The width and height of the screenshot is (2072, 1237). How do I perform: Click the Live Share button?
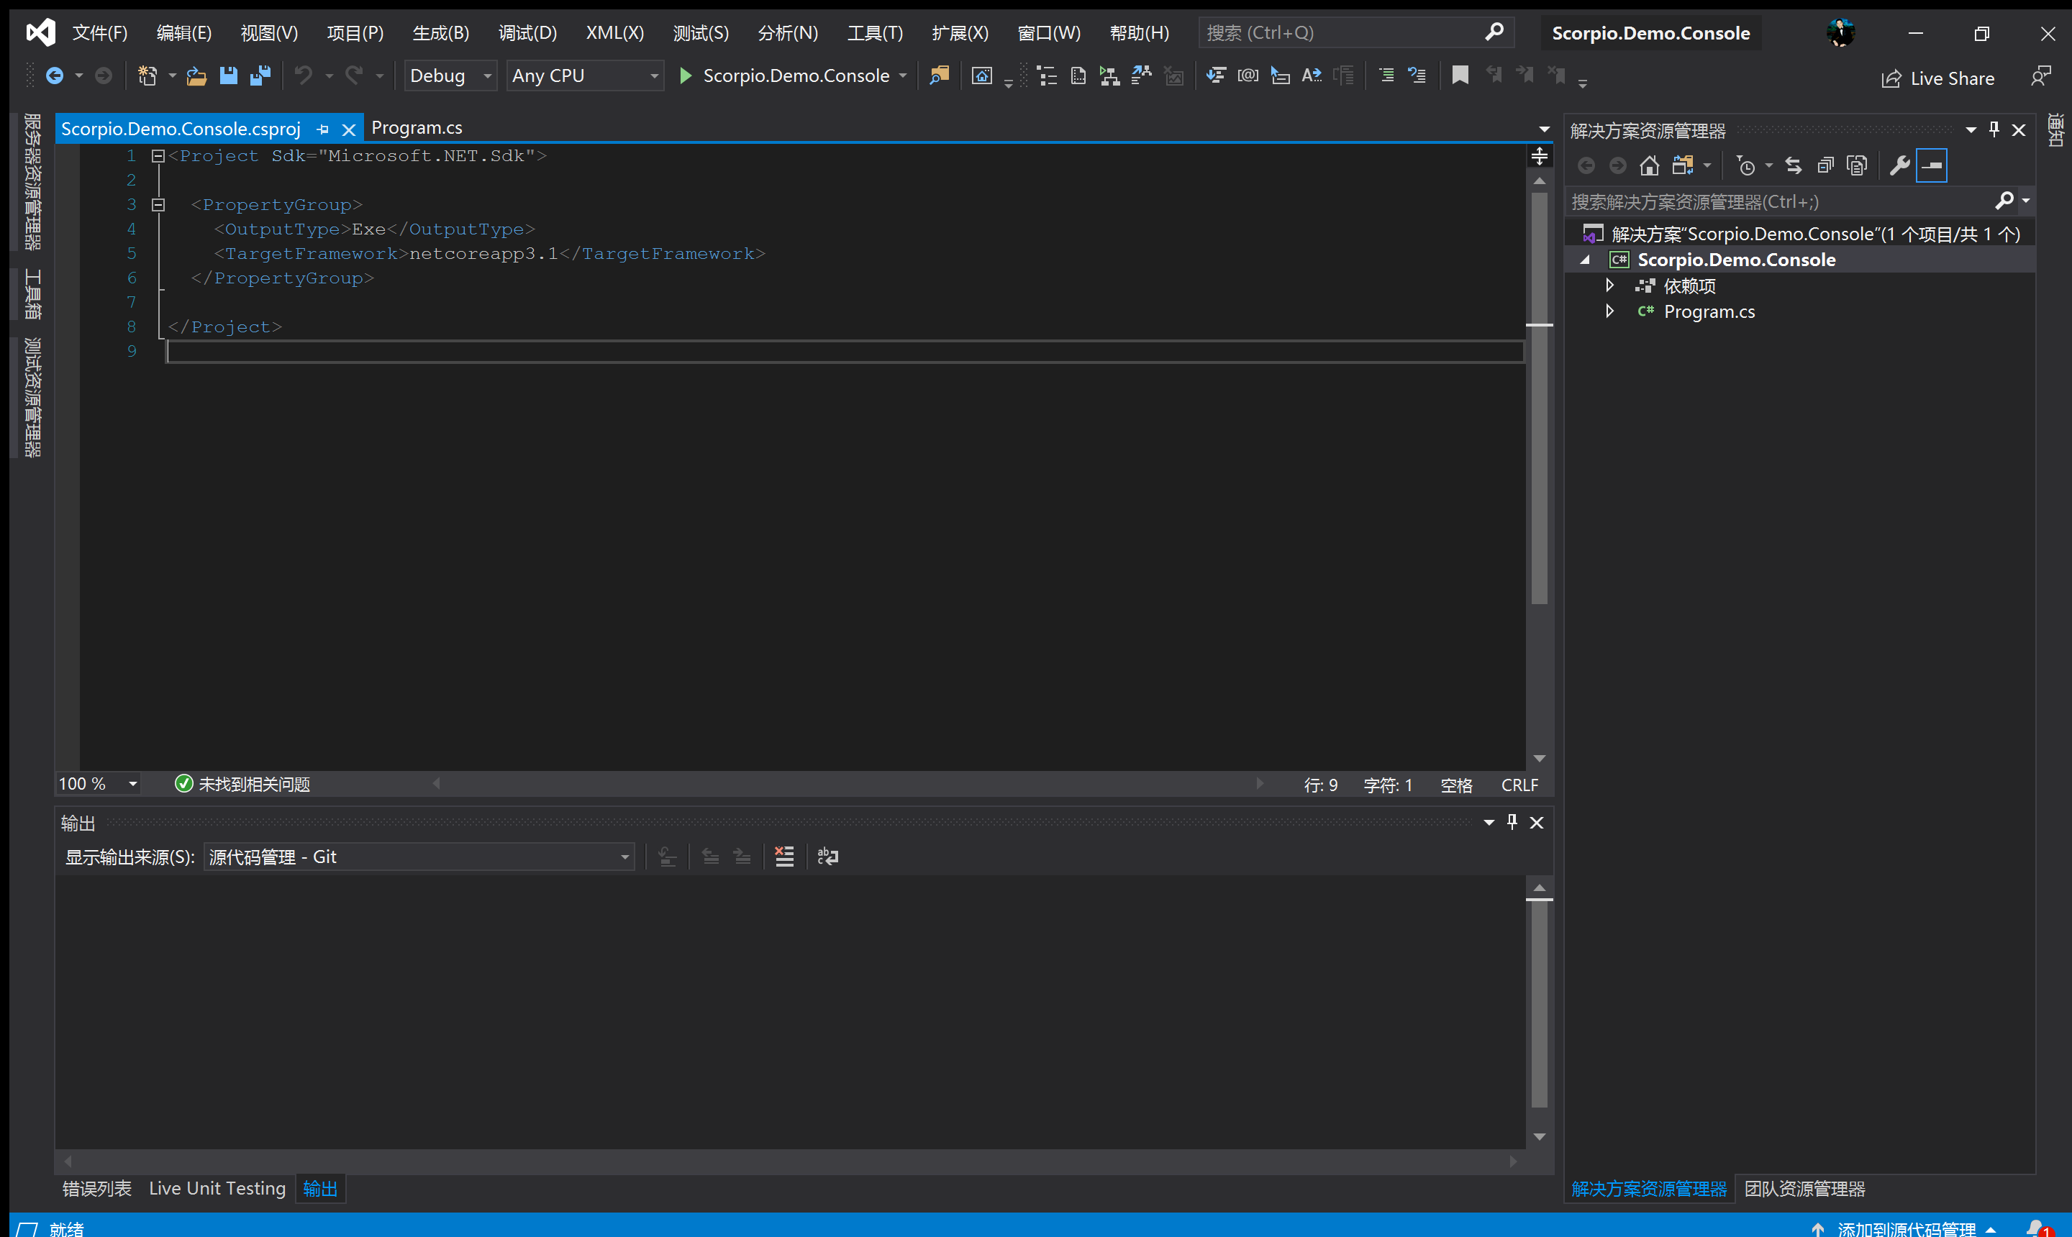(x=1937, y=78)
